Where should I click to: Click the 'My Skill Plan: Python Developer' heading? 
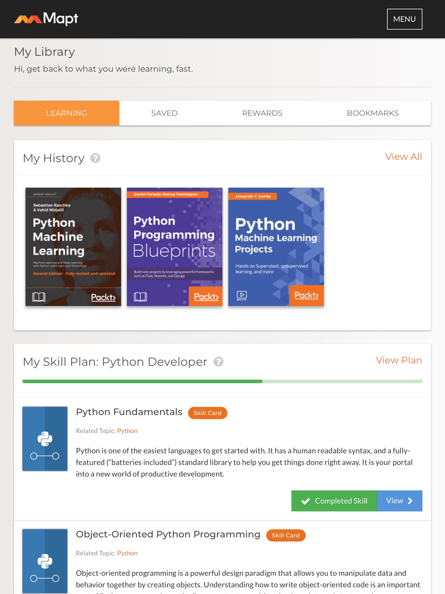coord(115,362)
